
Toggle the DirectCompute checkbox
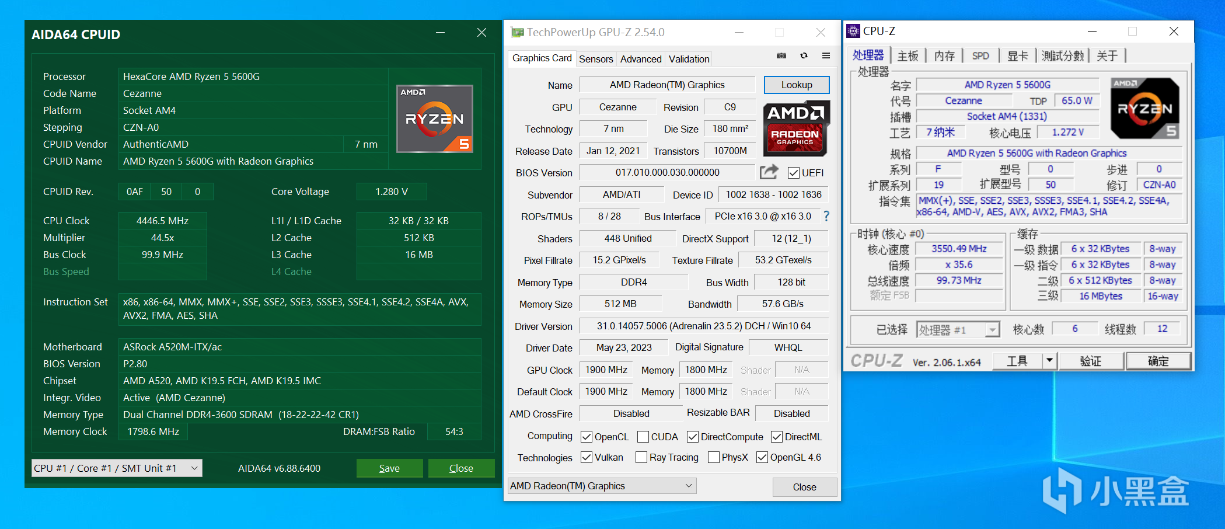coord(693,437)
